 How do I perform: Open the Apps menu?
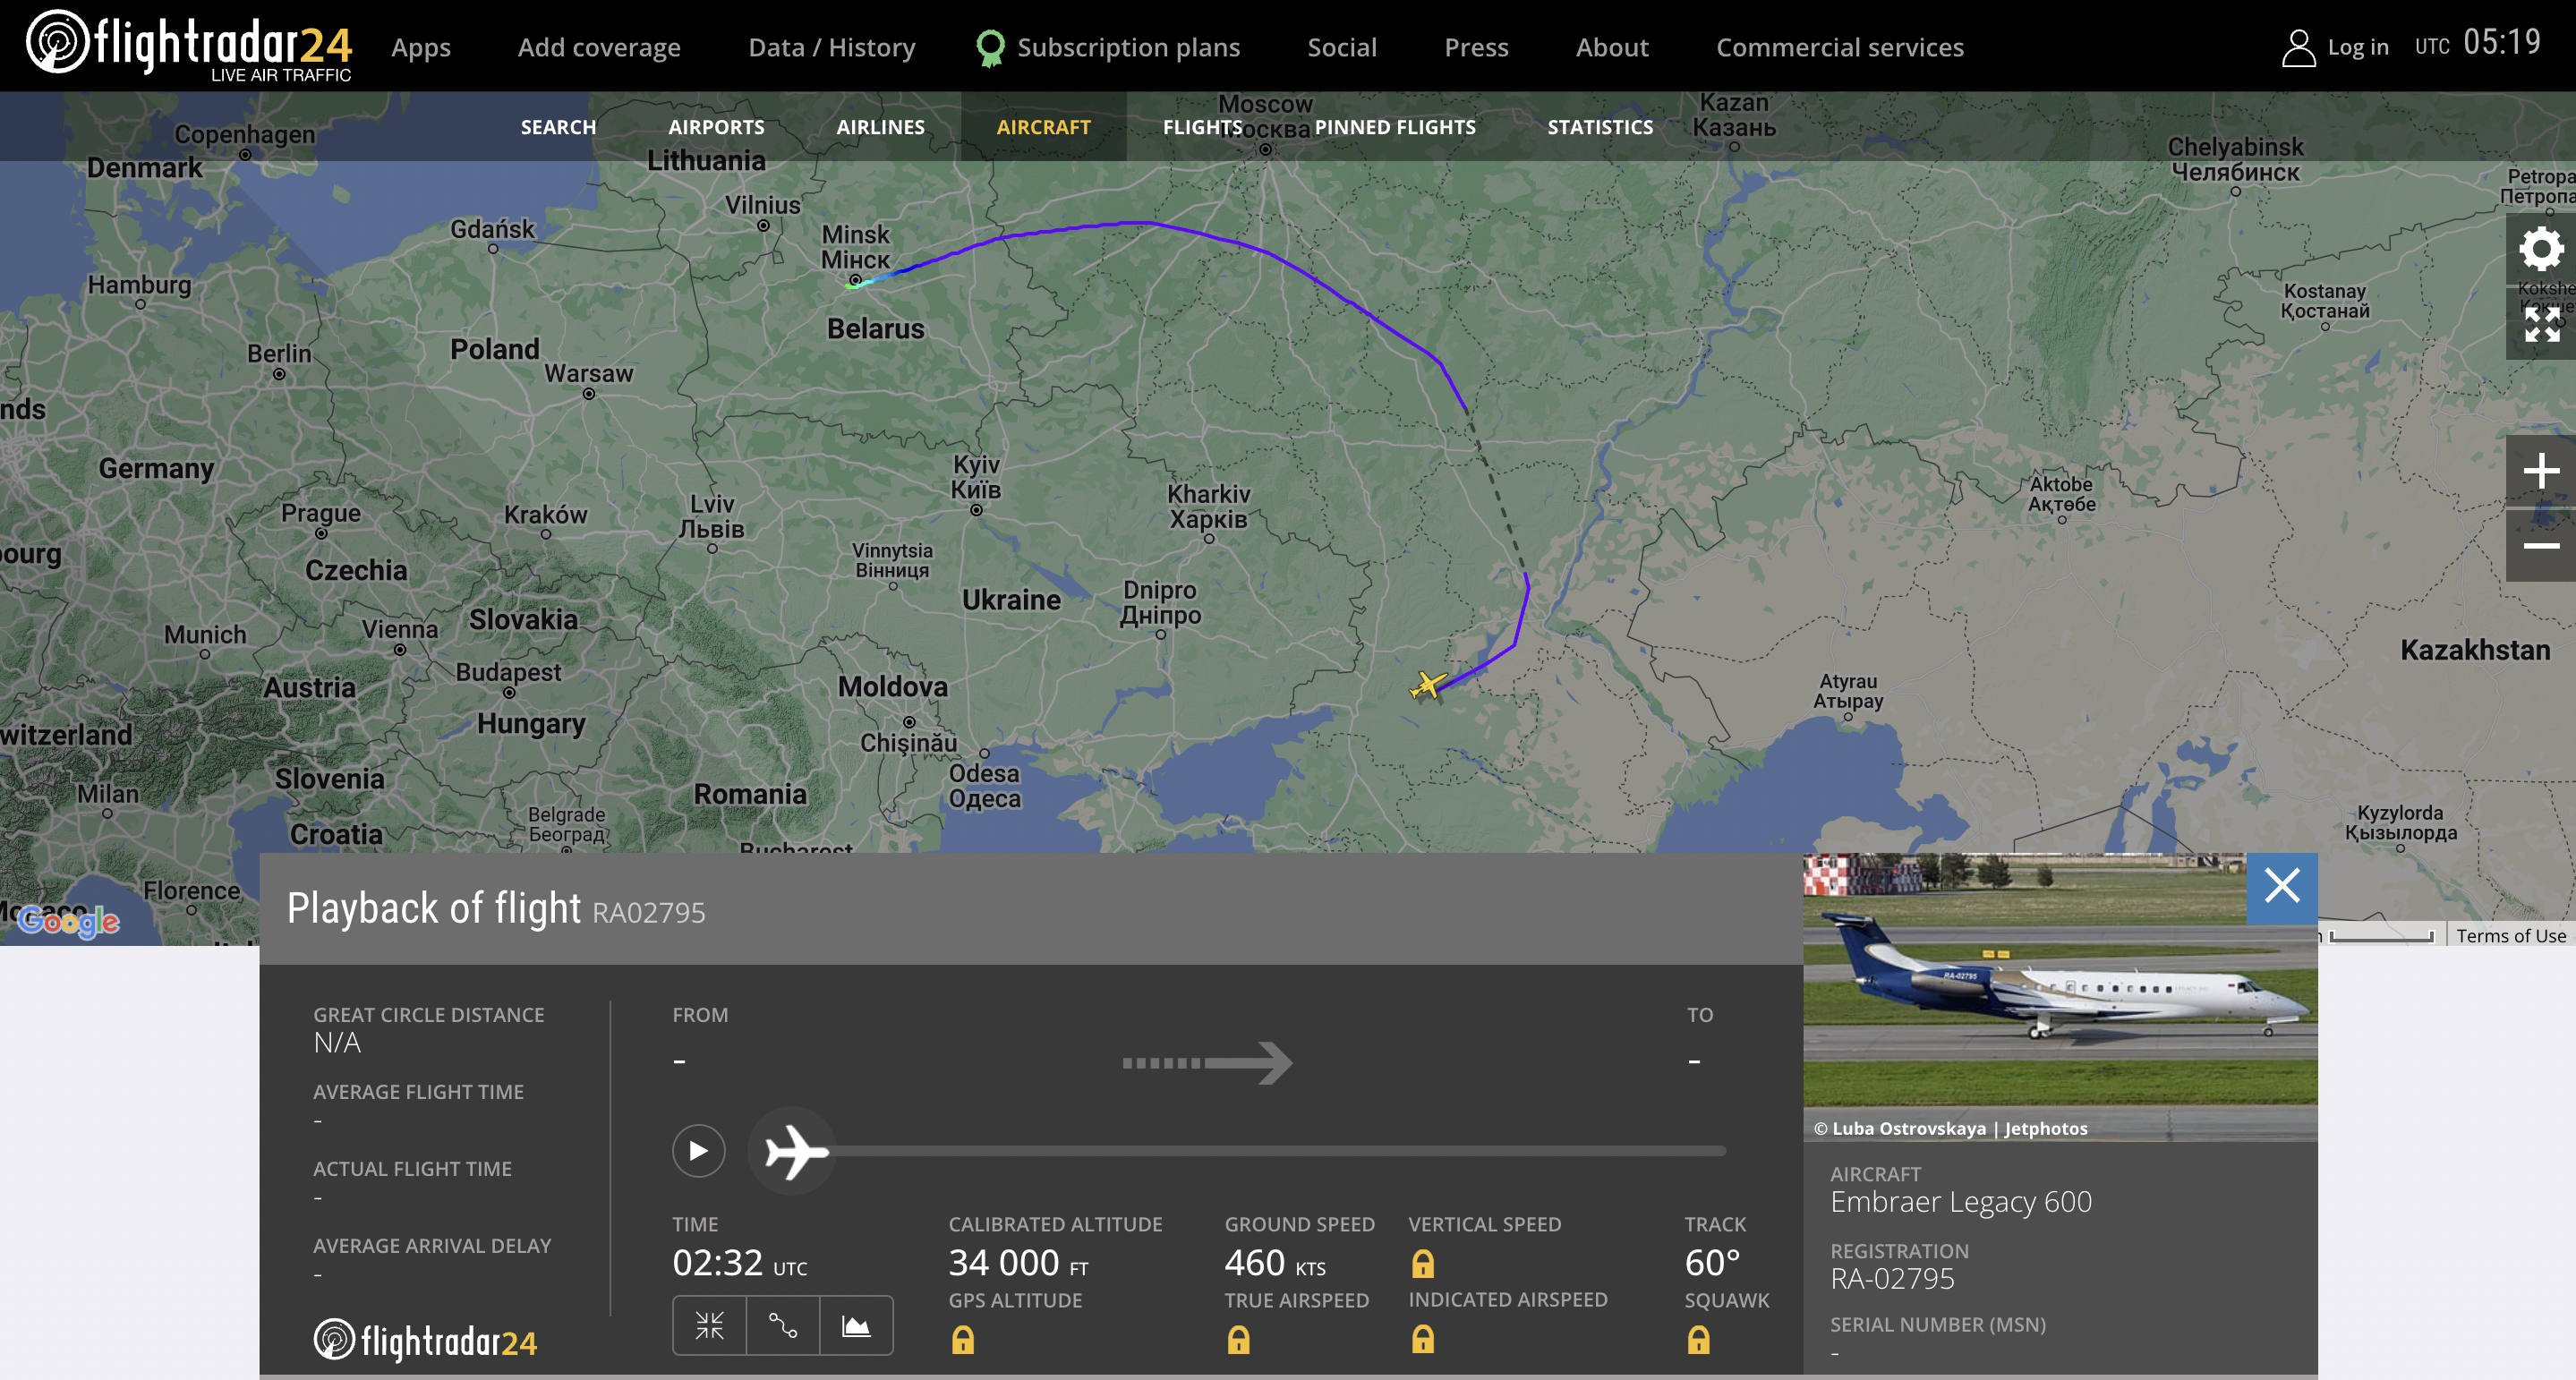coord(421,47)
